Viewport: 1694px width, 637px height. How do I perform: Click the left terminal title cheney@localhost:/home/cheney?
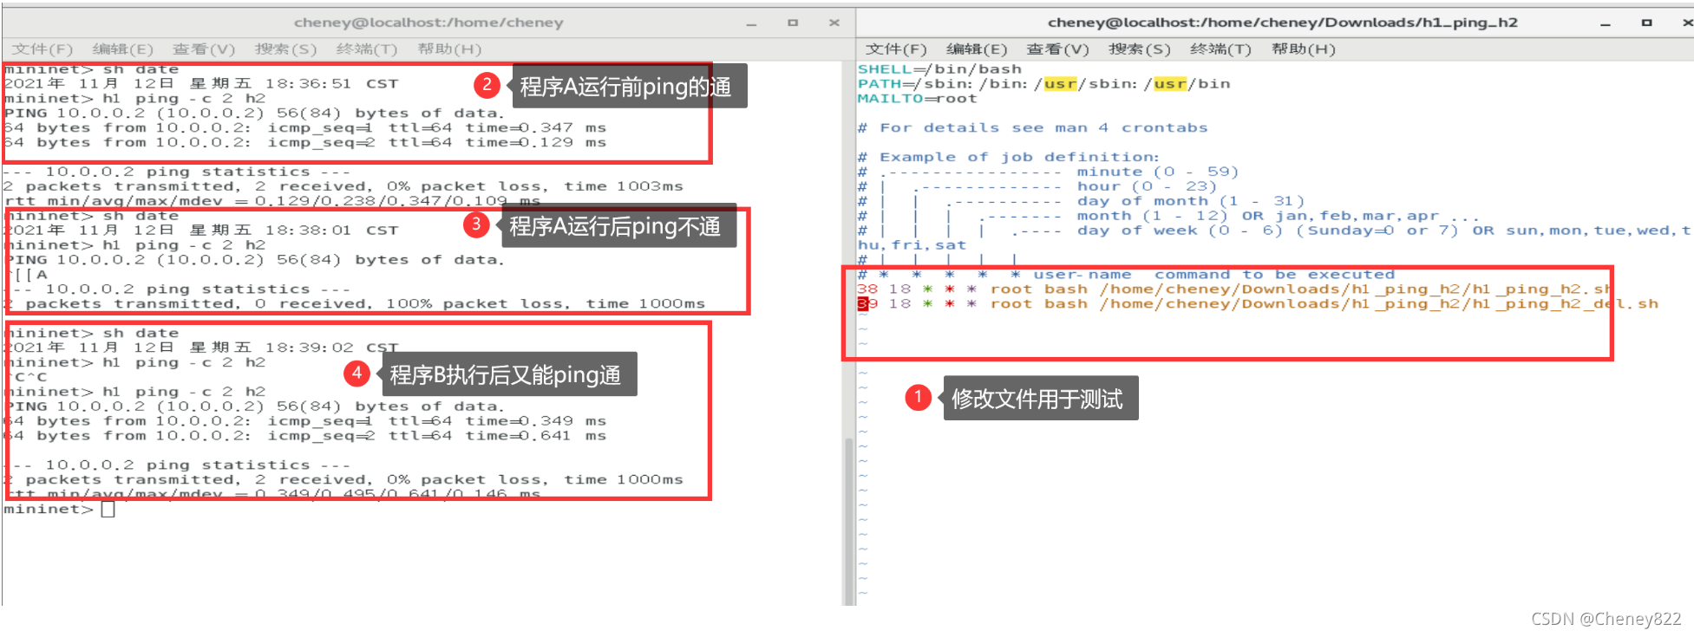point(428,23)
